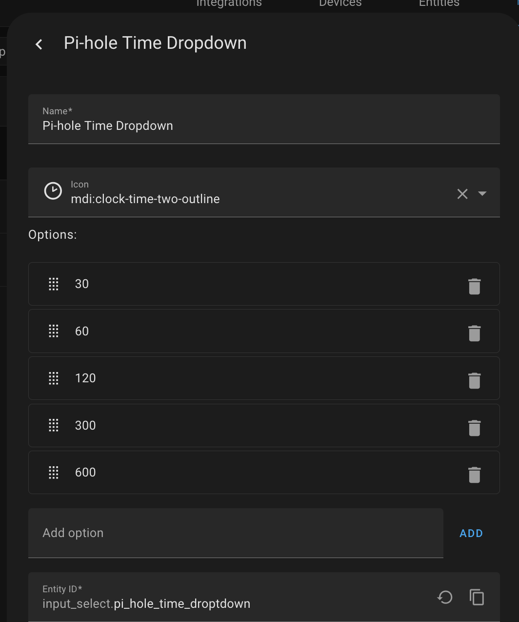Screen dimensions: 519x622
Task: Click the dialog title Pi-hole Time Dropdown
Action: [155, 43]
